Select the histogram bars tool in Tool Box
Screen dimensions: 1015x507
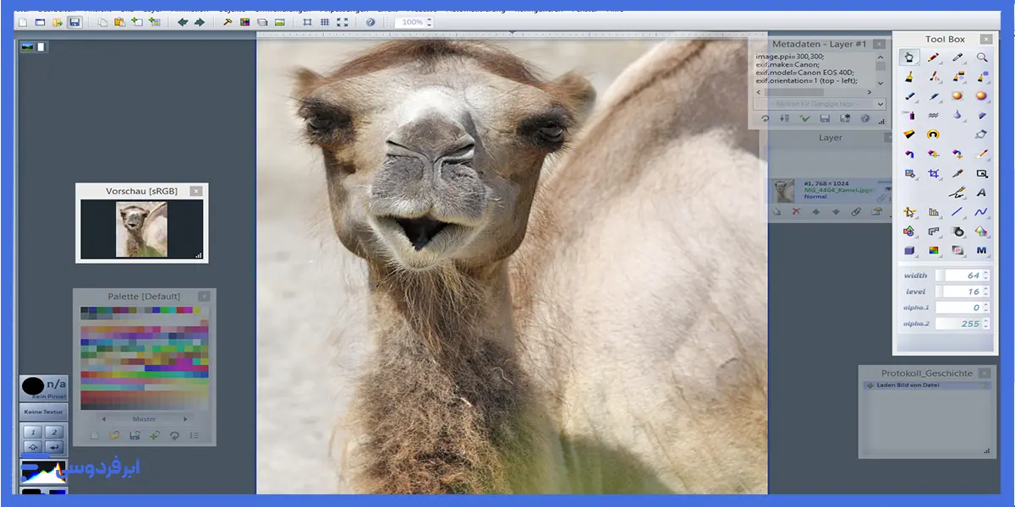click(x=933, y=211)
